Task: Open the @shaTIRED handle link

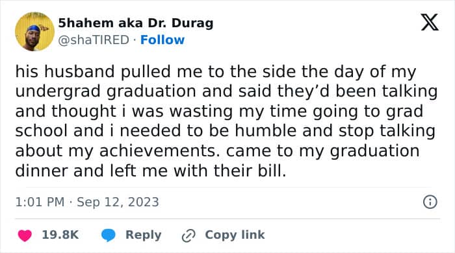Action: [94, 40]
